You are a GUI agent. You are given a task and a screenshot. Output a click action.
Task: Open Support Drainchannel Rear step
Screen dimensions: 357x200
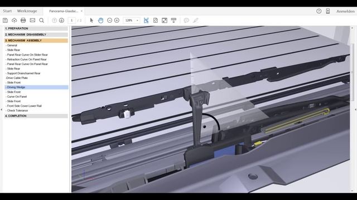point(23,73)
